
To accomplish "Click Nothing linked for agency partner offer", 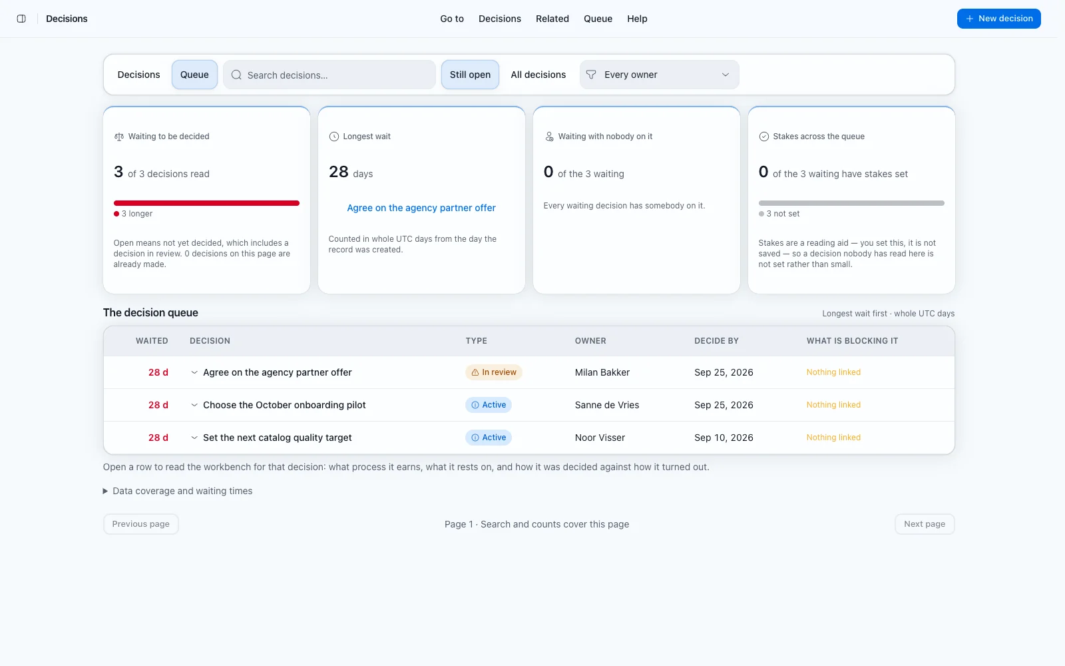I will (x=833, y=372).
